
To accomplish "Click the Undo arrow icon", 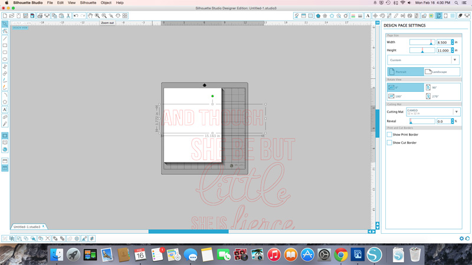I will (76, 16).
